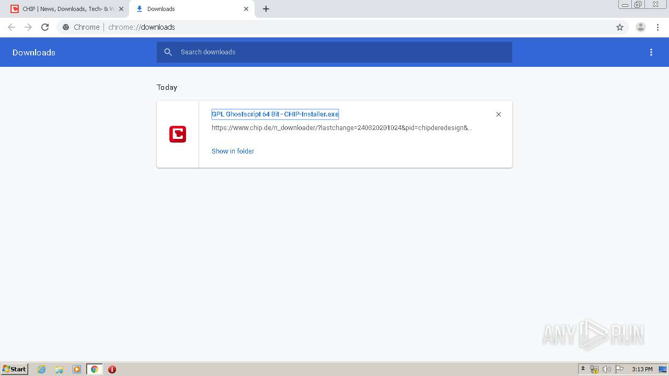
Task: Click the browser Back arrow
Action: 11,27
